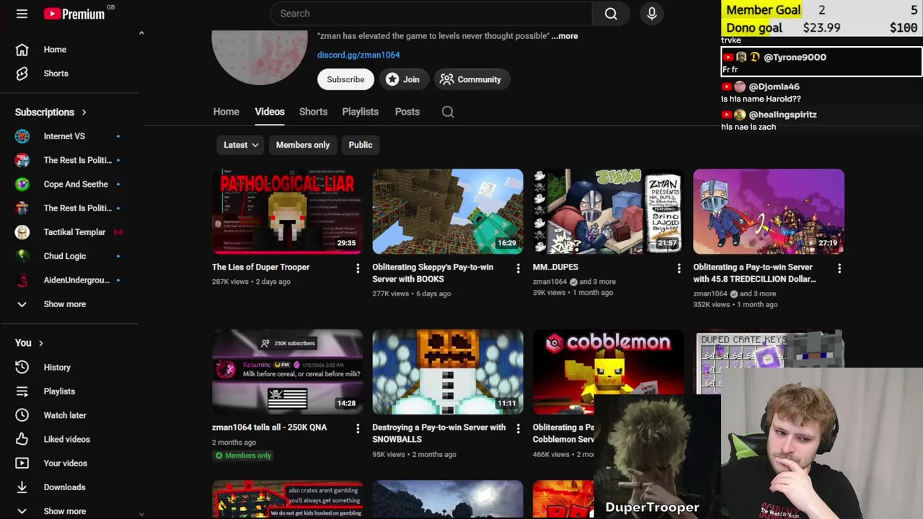Click the Subscribe button

point(345,79)
